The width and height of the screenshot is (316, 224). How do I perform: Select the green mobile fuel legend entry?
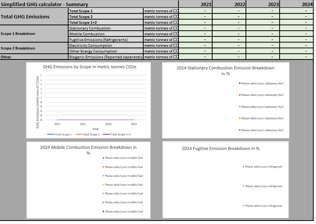123,202
